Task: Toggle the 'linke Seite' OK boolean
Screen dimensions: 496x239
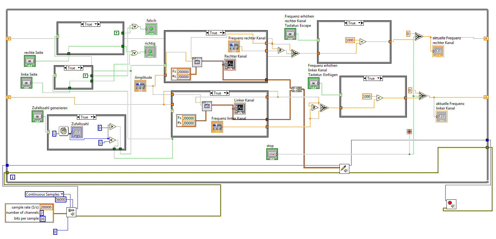Action: [26, 83]
